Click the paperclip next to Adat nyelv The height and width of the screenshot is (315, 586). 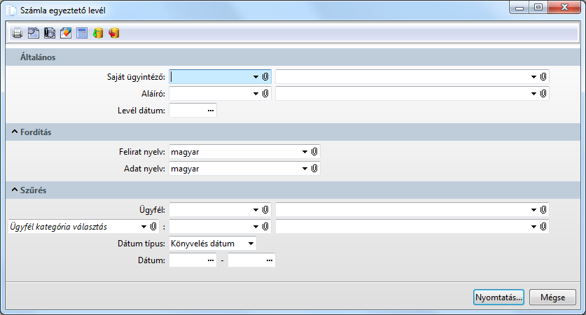point(315,168)
